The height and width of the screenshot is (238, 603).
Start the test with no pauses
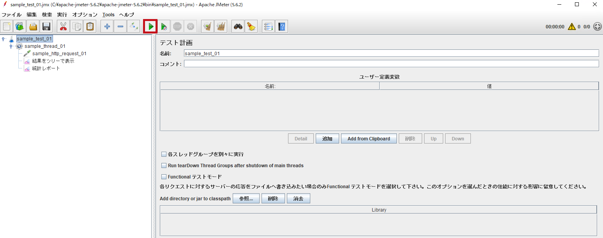tap(164, 26)
